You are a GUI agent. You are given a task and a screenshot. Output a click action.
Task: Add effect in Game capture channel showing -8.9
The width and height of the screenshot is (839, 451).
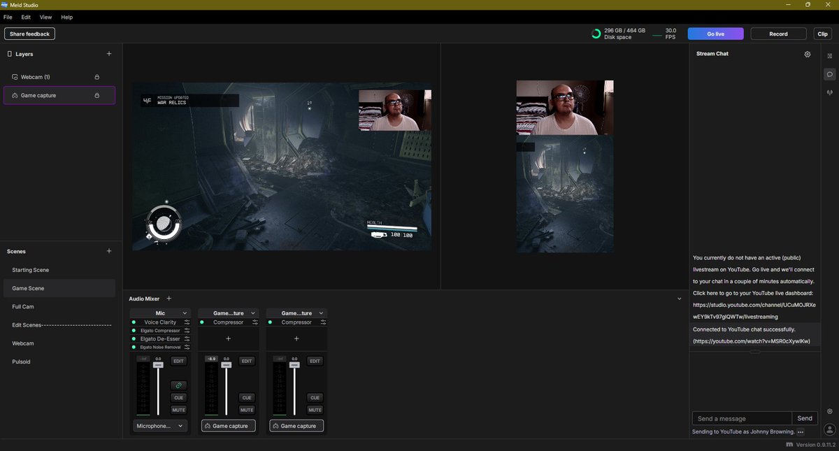pyautogui.click(x=228, y=338)
